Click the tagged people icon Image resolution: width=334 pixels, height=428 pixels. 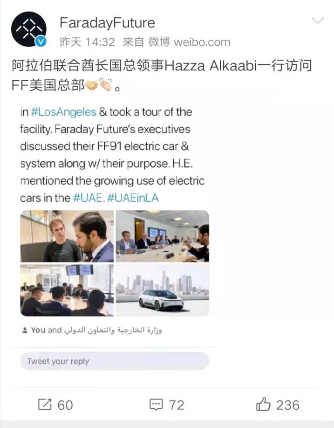[25, 330]
